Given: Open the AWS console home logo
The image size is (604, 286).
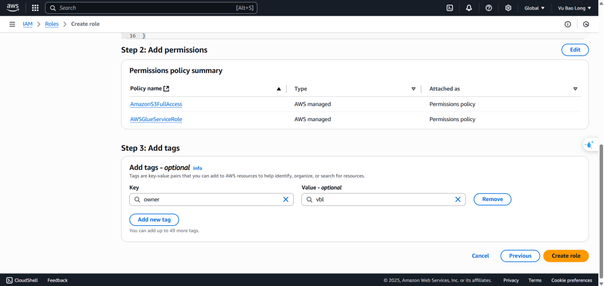Looking at the screenshot, I should coord(13,8).
